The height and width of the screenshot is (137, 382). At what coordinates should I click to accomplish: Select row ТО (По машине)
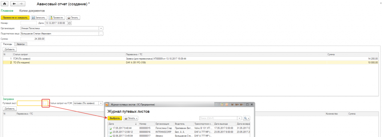coord(191,63)
